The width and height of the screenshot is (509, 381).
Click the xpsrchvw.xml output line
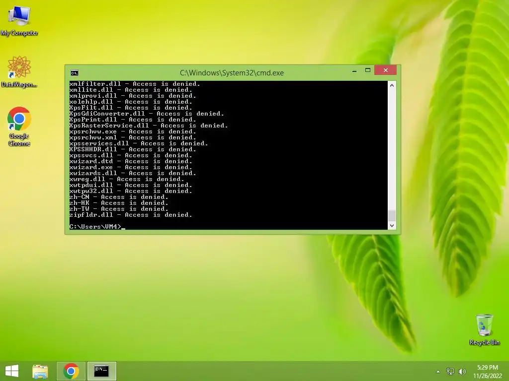click(x=133, y=137)
